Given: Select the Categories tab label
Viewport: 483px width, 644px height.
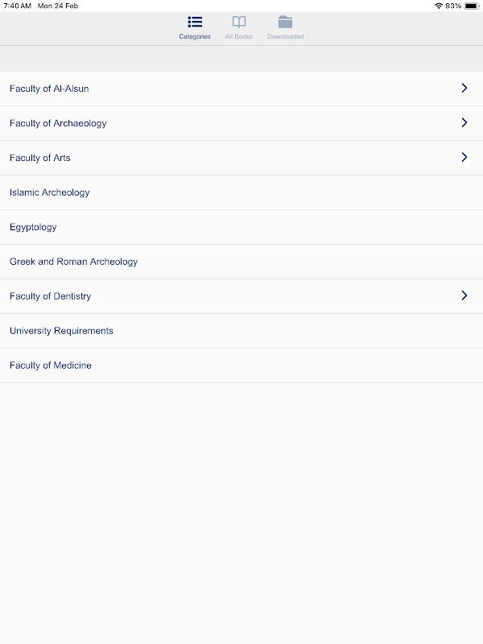Looking at the screenshot, I should coord(195,36).
